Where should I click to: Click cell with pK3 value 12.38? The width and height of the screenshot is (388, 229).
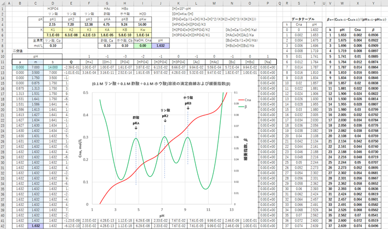tap(89, 25)
